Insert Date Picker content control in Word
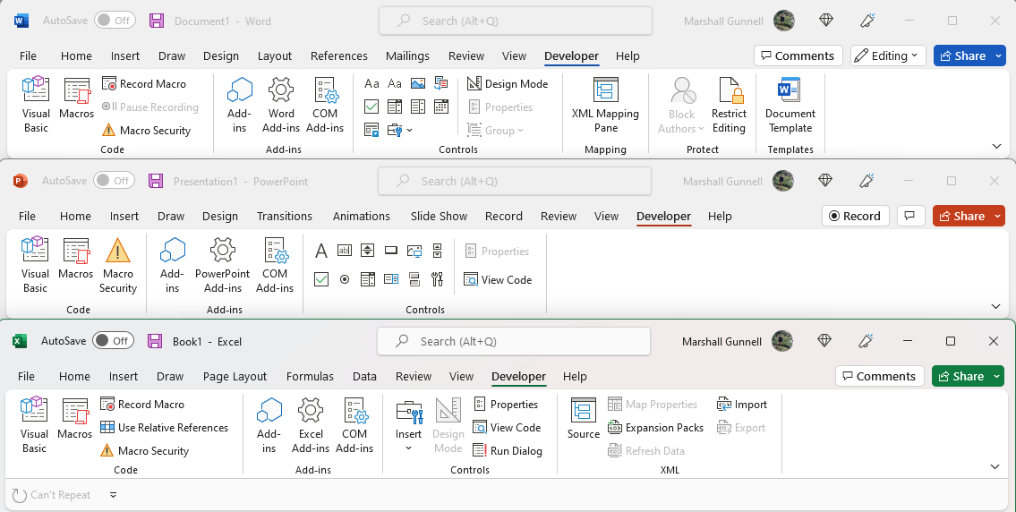Image resolution: width=1016 pixels, height=512 pixels. pos(441,107)
